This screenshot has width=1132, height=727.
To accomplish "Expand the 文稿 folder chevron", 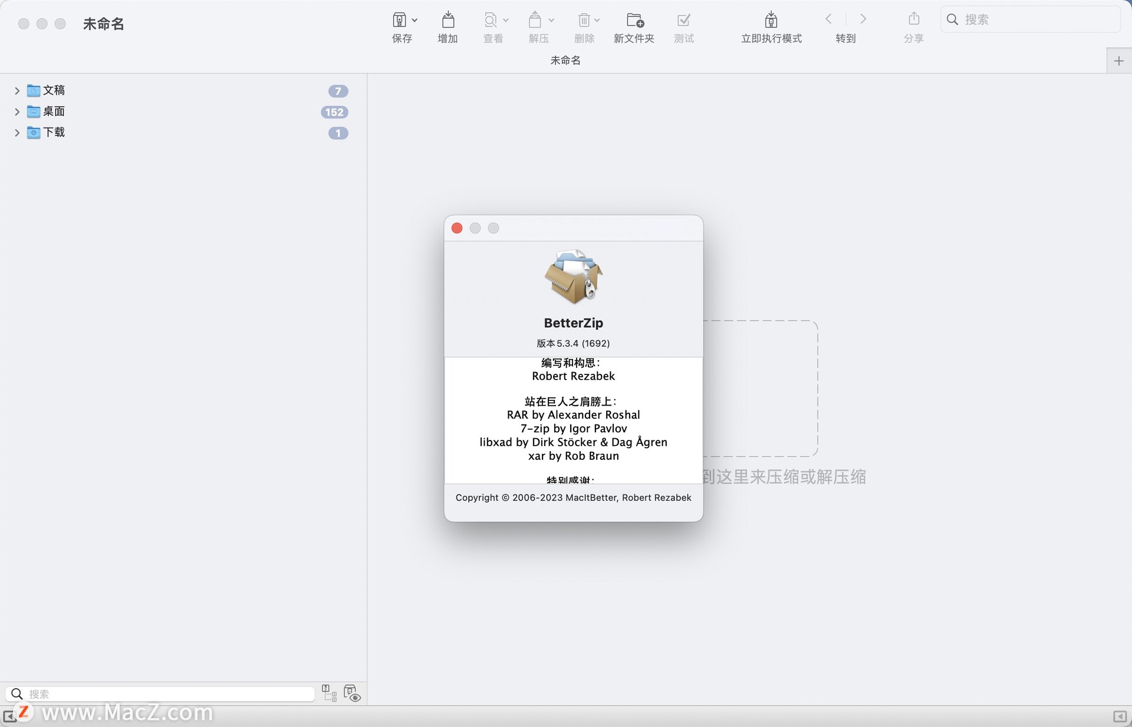I will coord(17,91).
